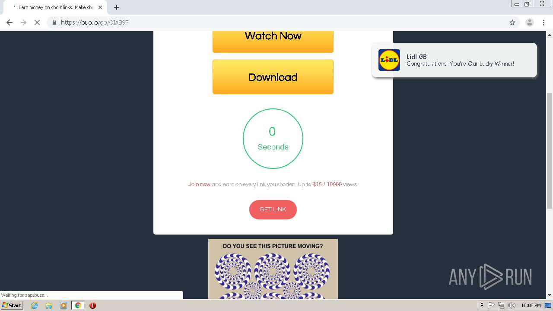
Task: Click the Watch Now button
Action: [273, 41]
